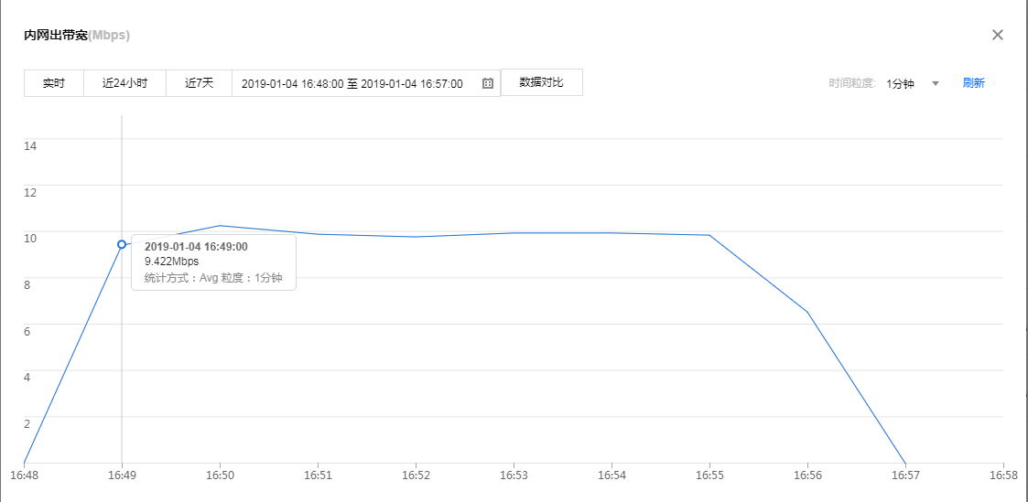This screenshot has width=1028, height=502.
Task: Click the 16:52 x-axis time label
Action: 416,475
